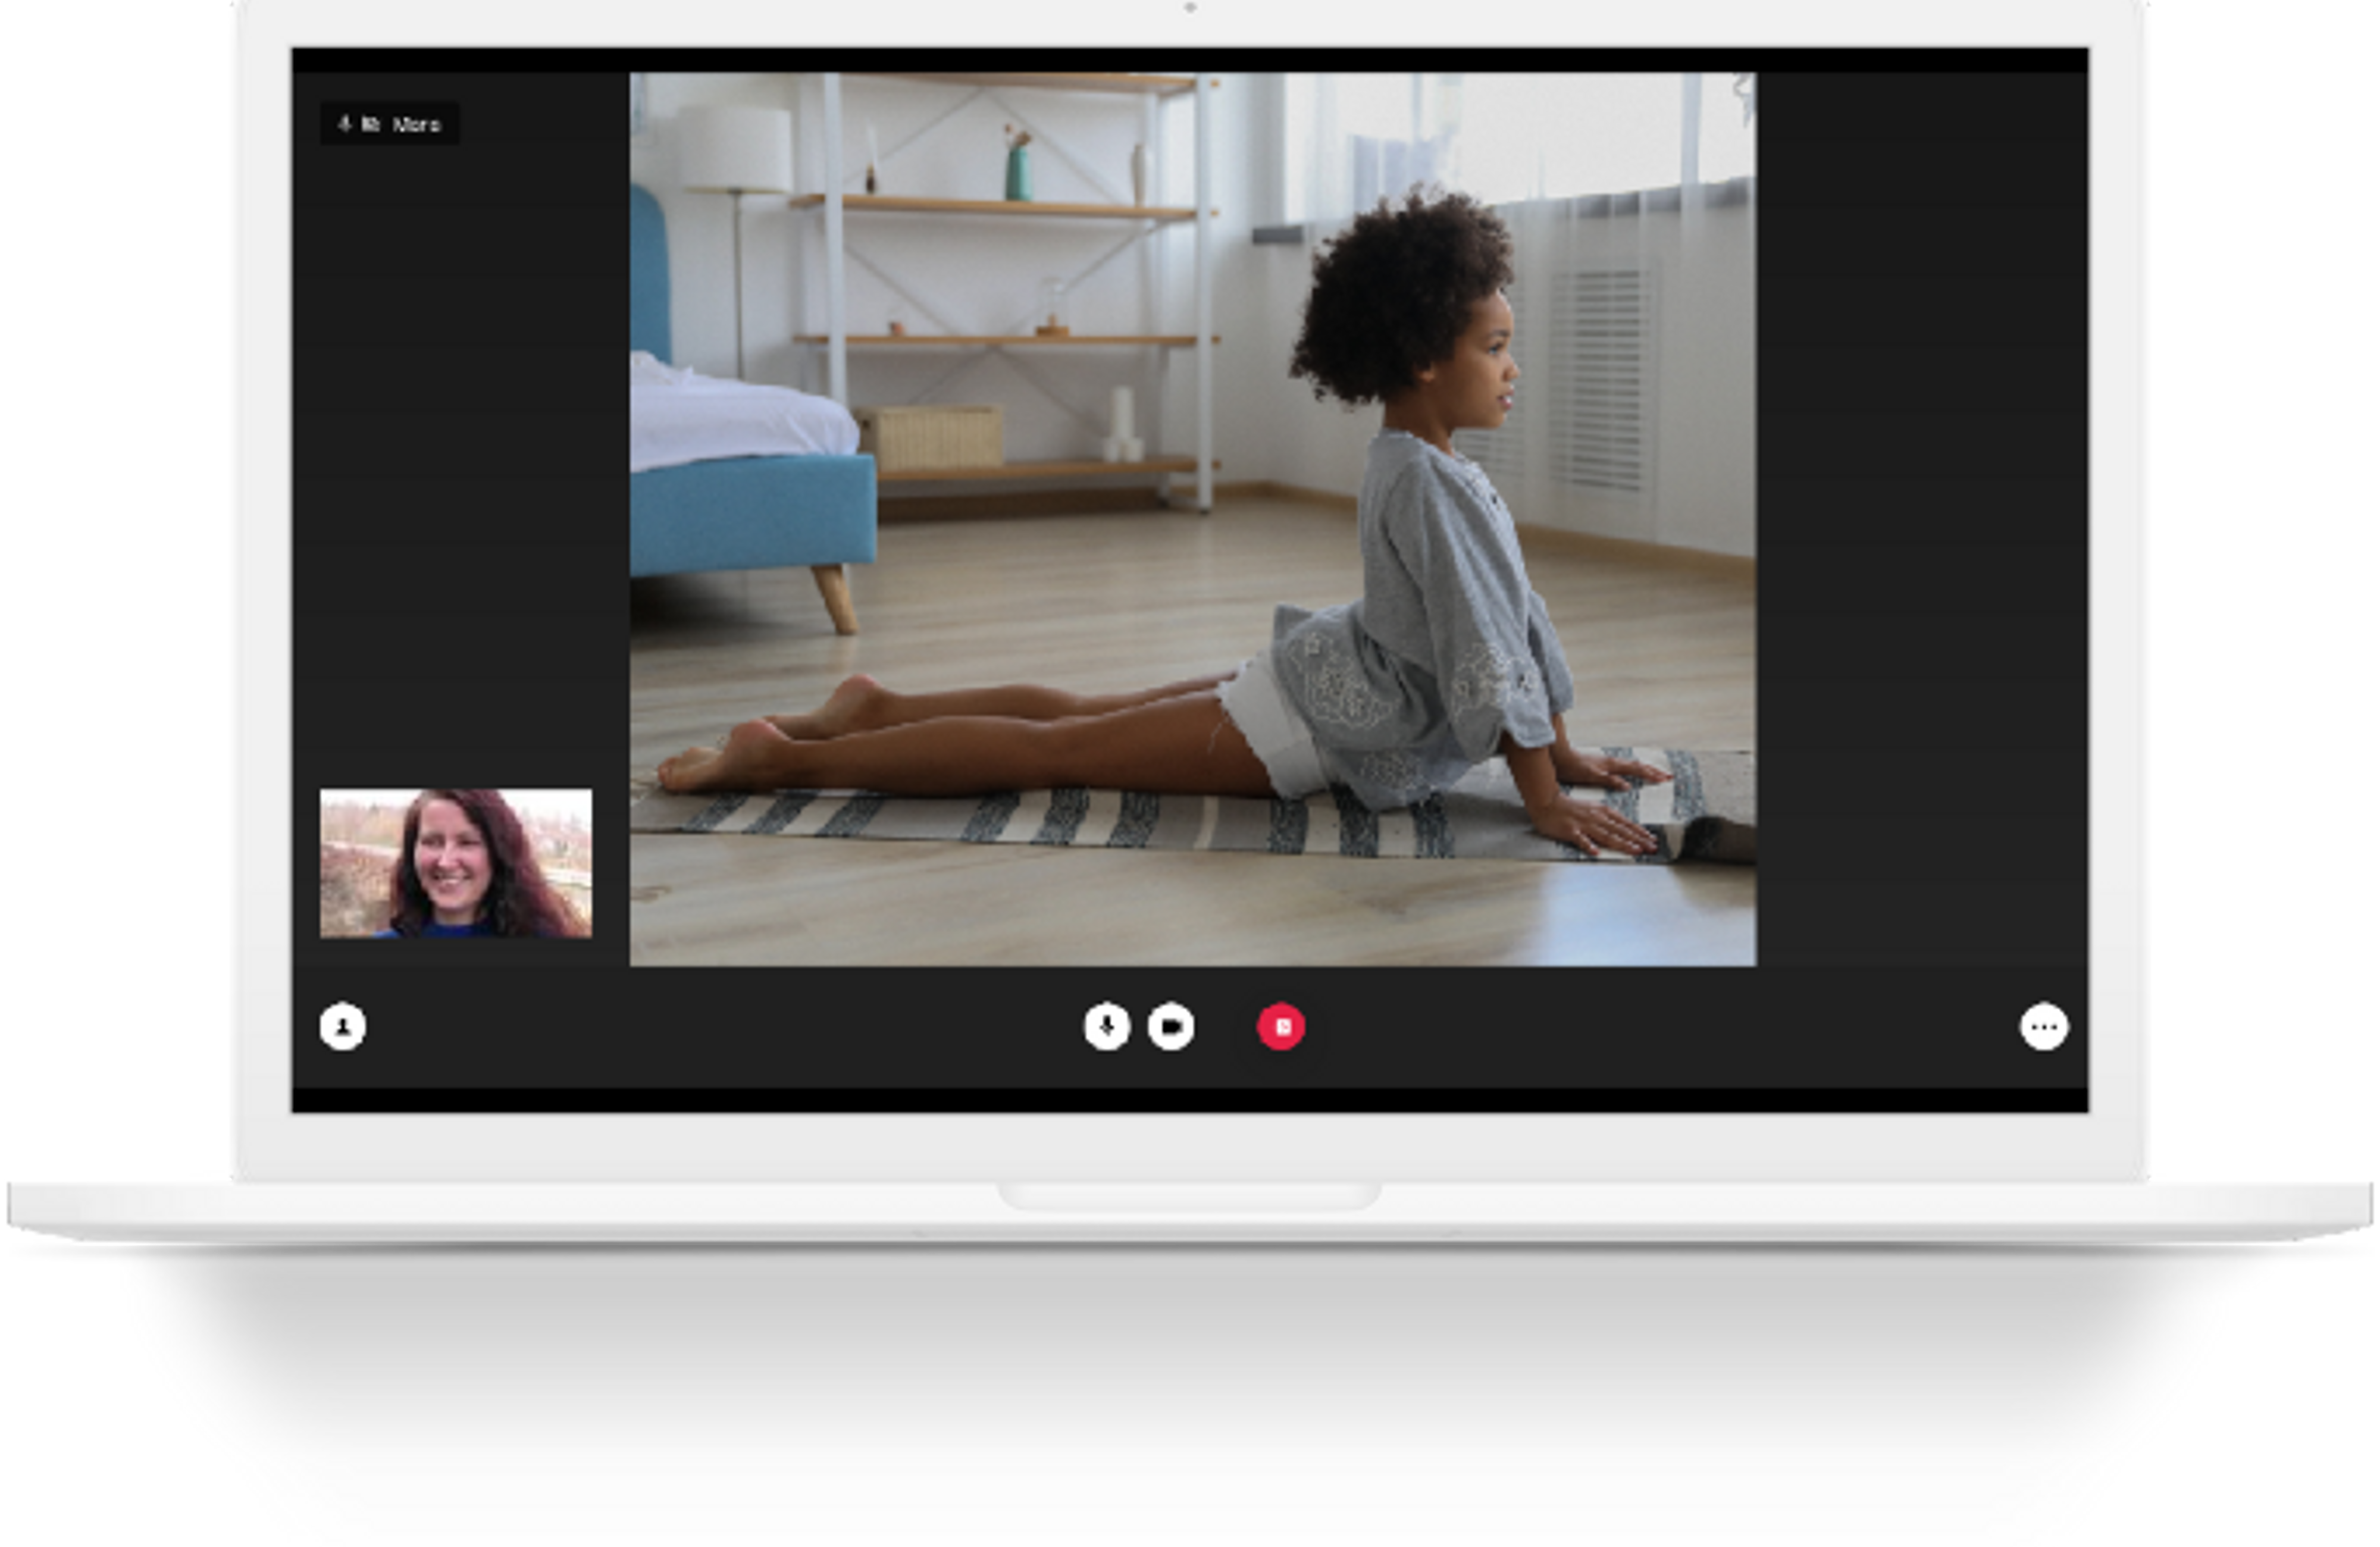Turn off the camera button
Viewport: 2380px width, 1547px height.
1171,1027
